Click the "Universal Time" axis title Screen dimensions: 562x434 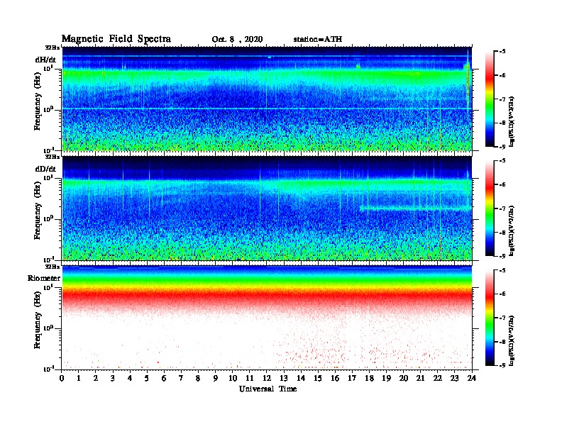(268, 389)
